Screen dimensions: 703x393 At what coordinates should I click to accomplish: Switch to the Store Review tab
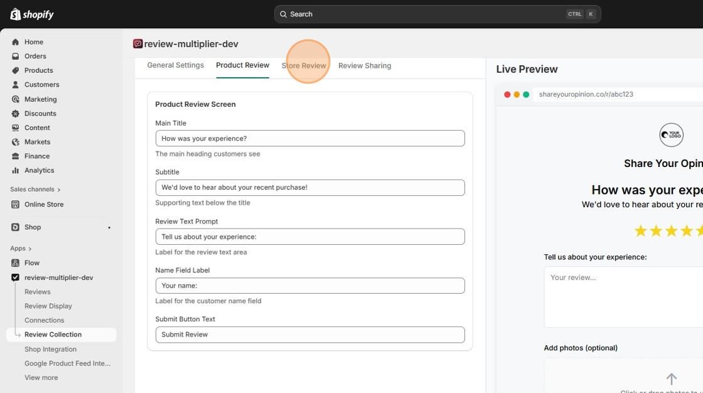coord(304,65)
